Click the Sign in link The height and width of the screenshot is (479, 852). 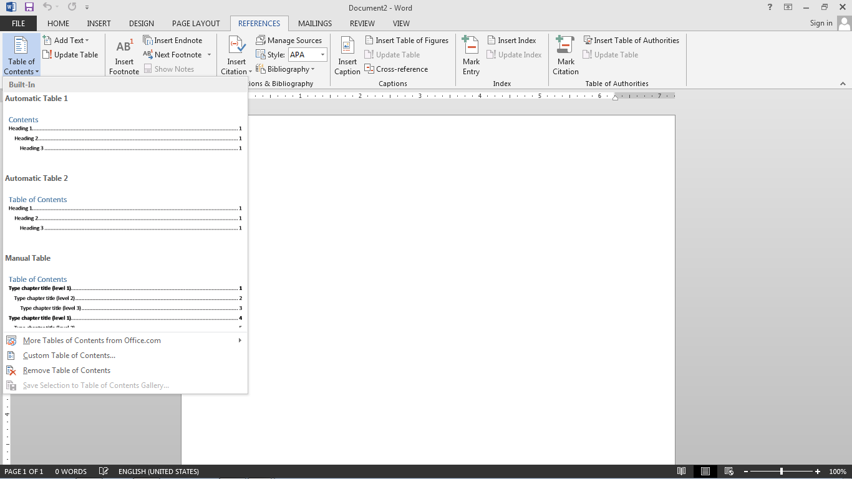pos(821,23)
